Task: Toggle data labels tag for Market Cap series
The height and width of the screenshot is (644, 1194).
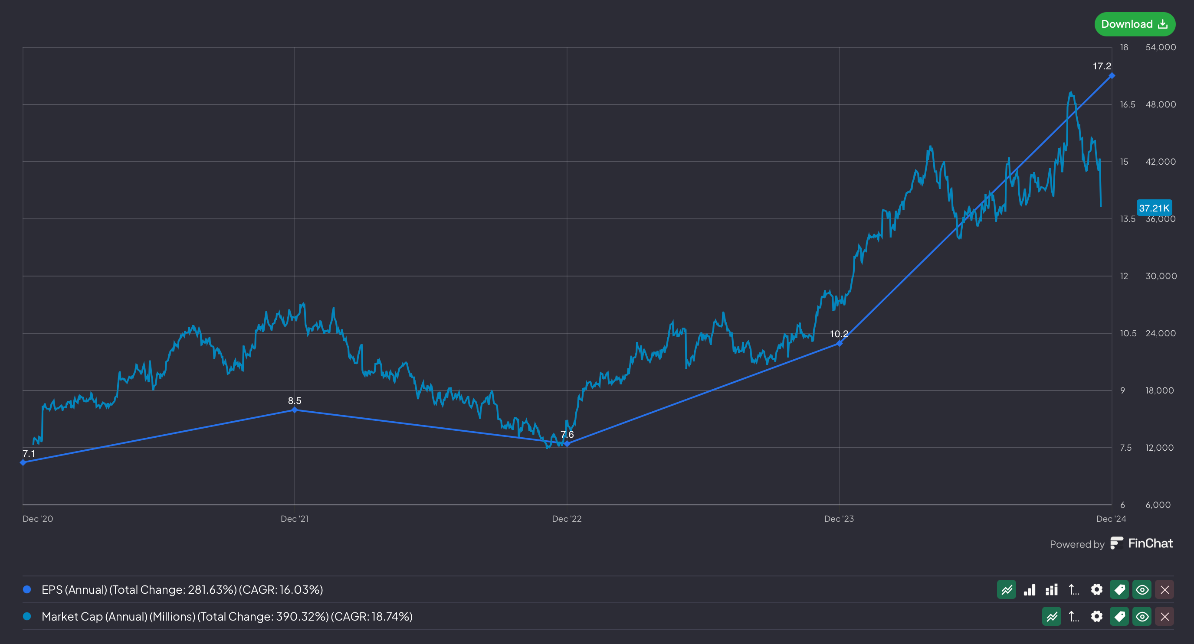Action: (1119, 616)
